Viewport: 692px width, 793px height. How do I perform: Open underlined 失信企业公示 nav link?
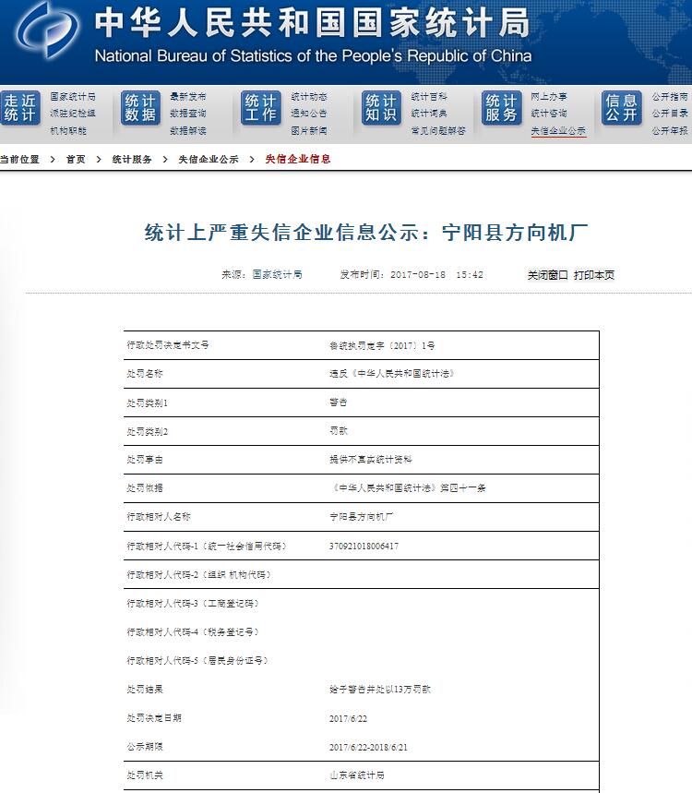pyautogui.click(x=558, y=131)
